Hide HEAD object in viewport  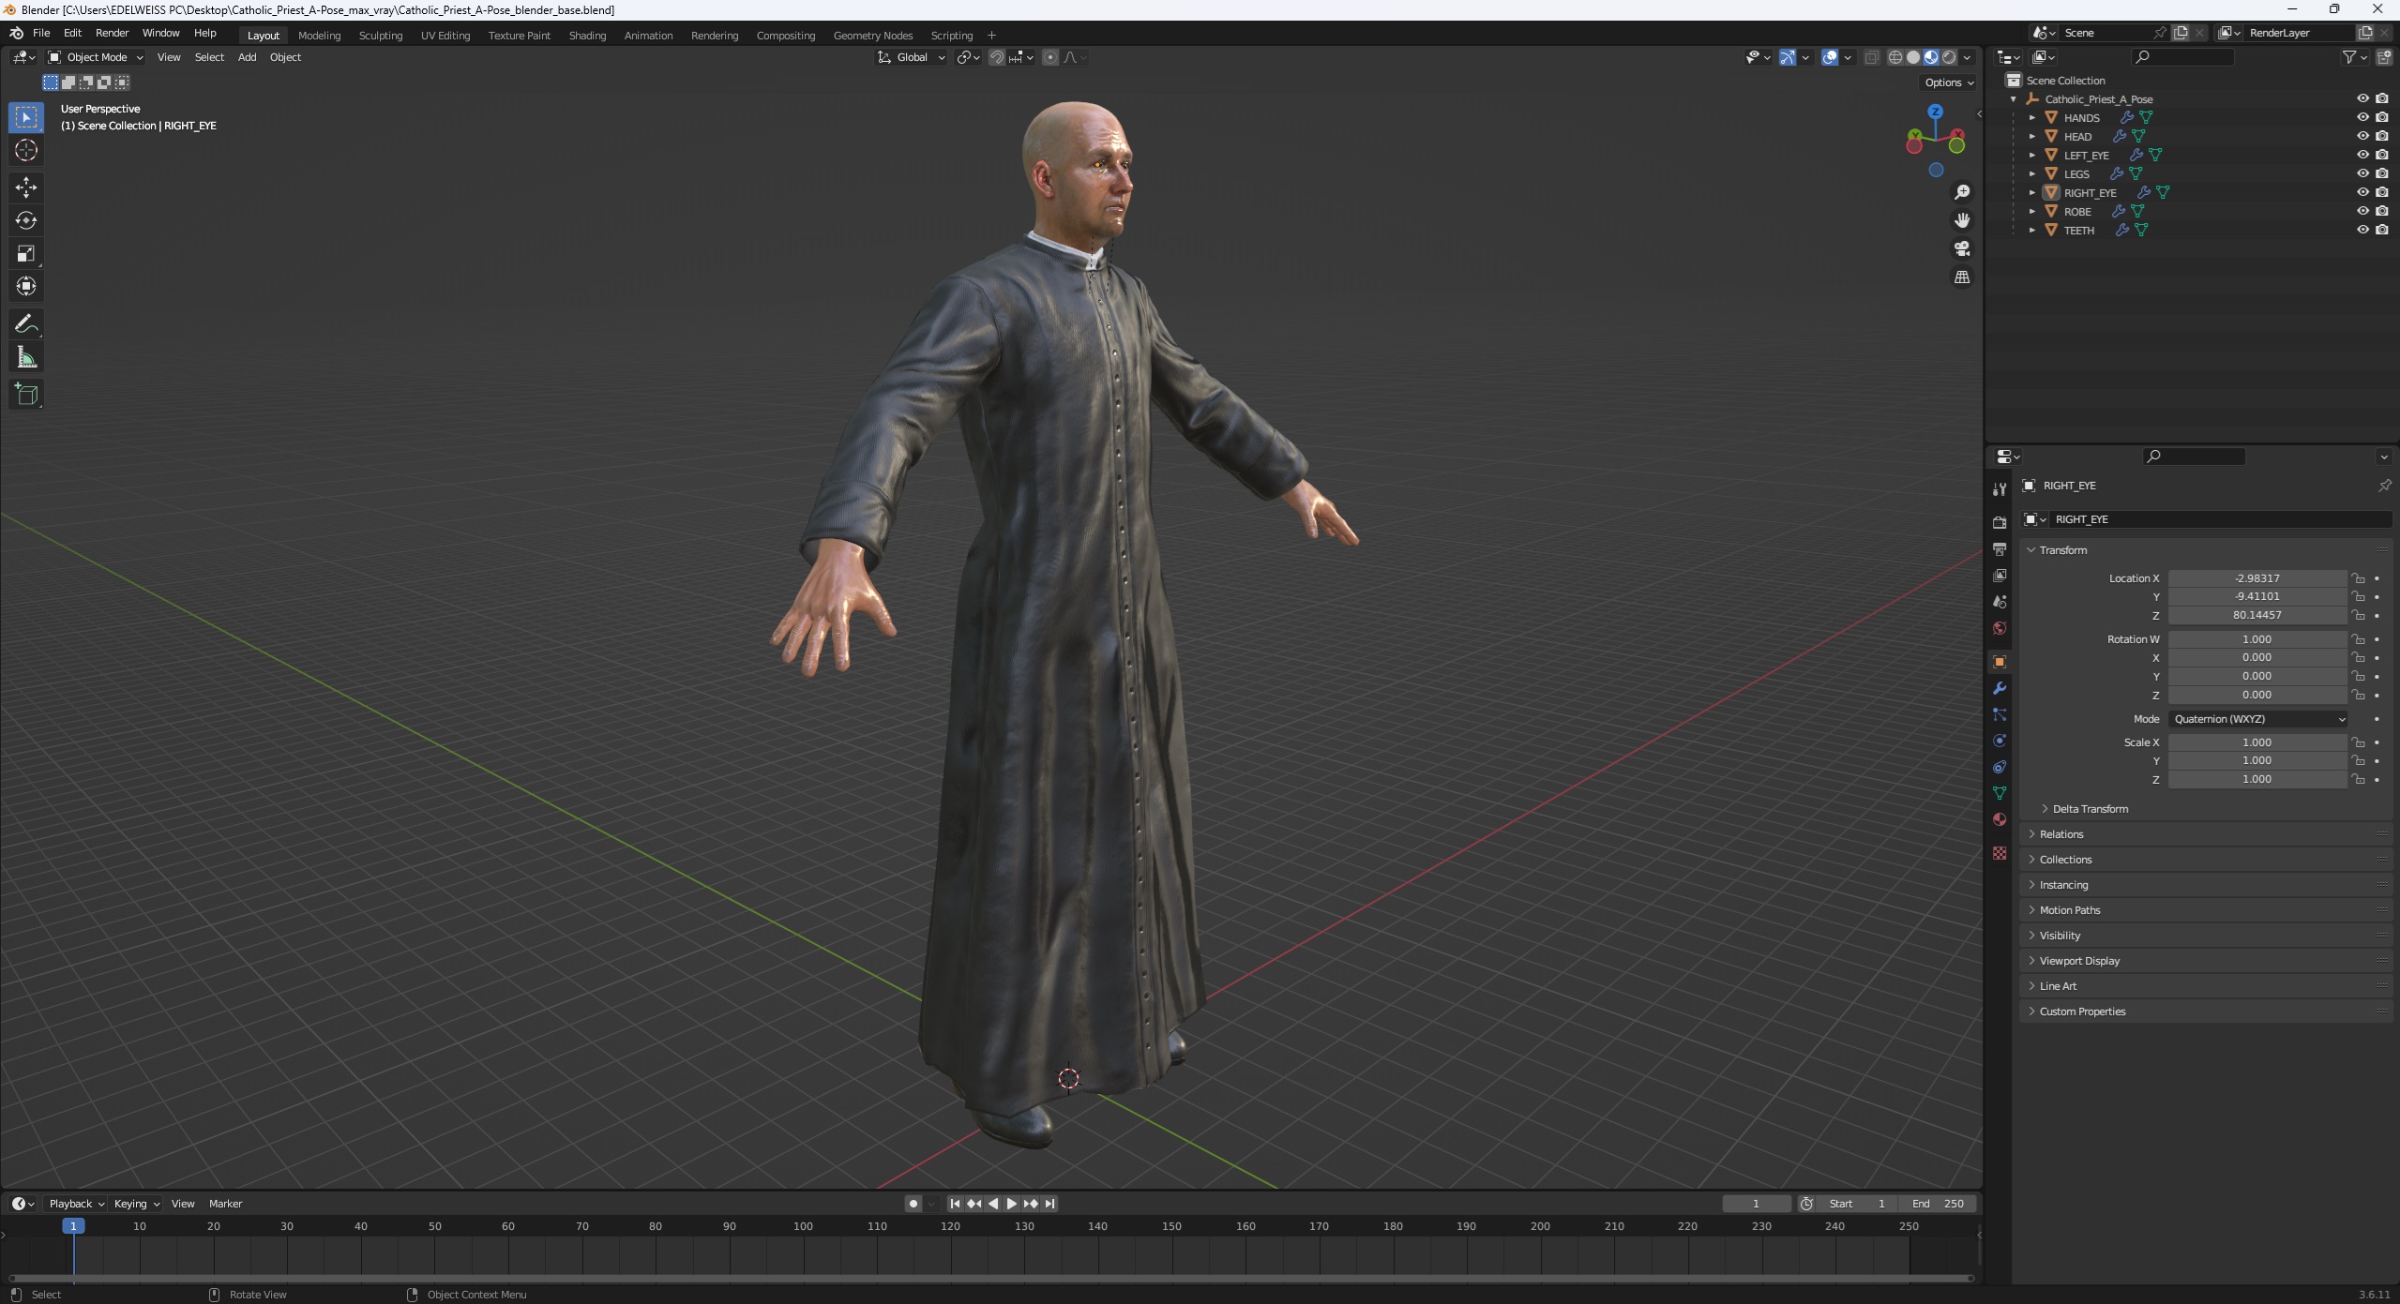coord(2362,136)
